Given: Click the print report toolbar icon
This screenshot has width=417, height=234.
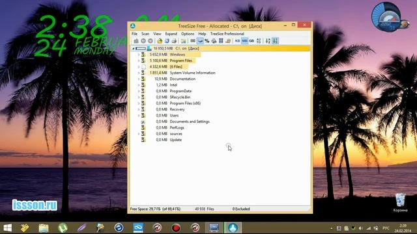Looking at the screenshot, I should pos(174,41).
